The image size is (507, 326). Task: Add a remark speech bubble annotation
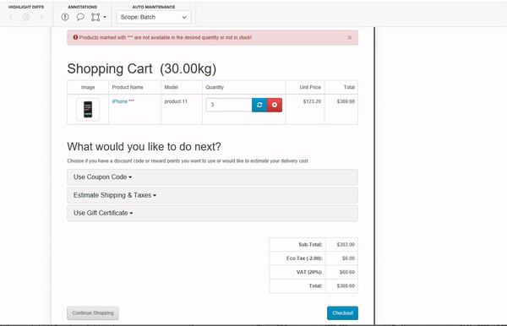80,17
